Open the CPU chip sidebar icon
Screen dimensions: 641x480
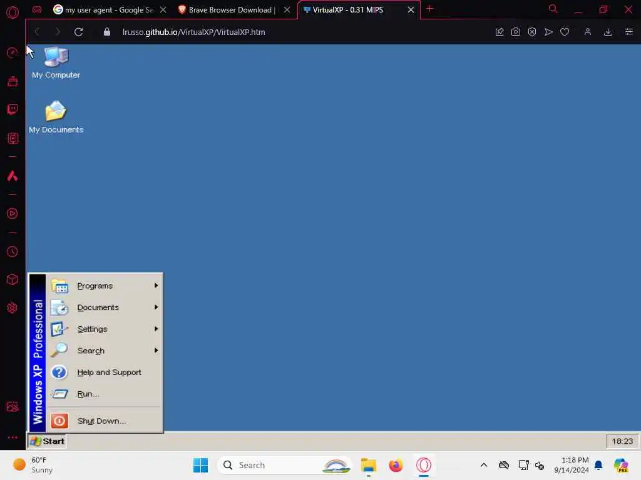13,138
